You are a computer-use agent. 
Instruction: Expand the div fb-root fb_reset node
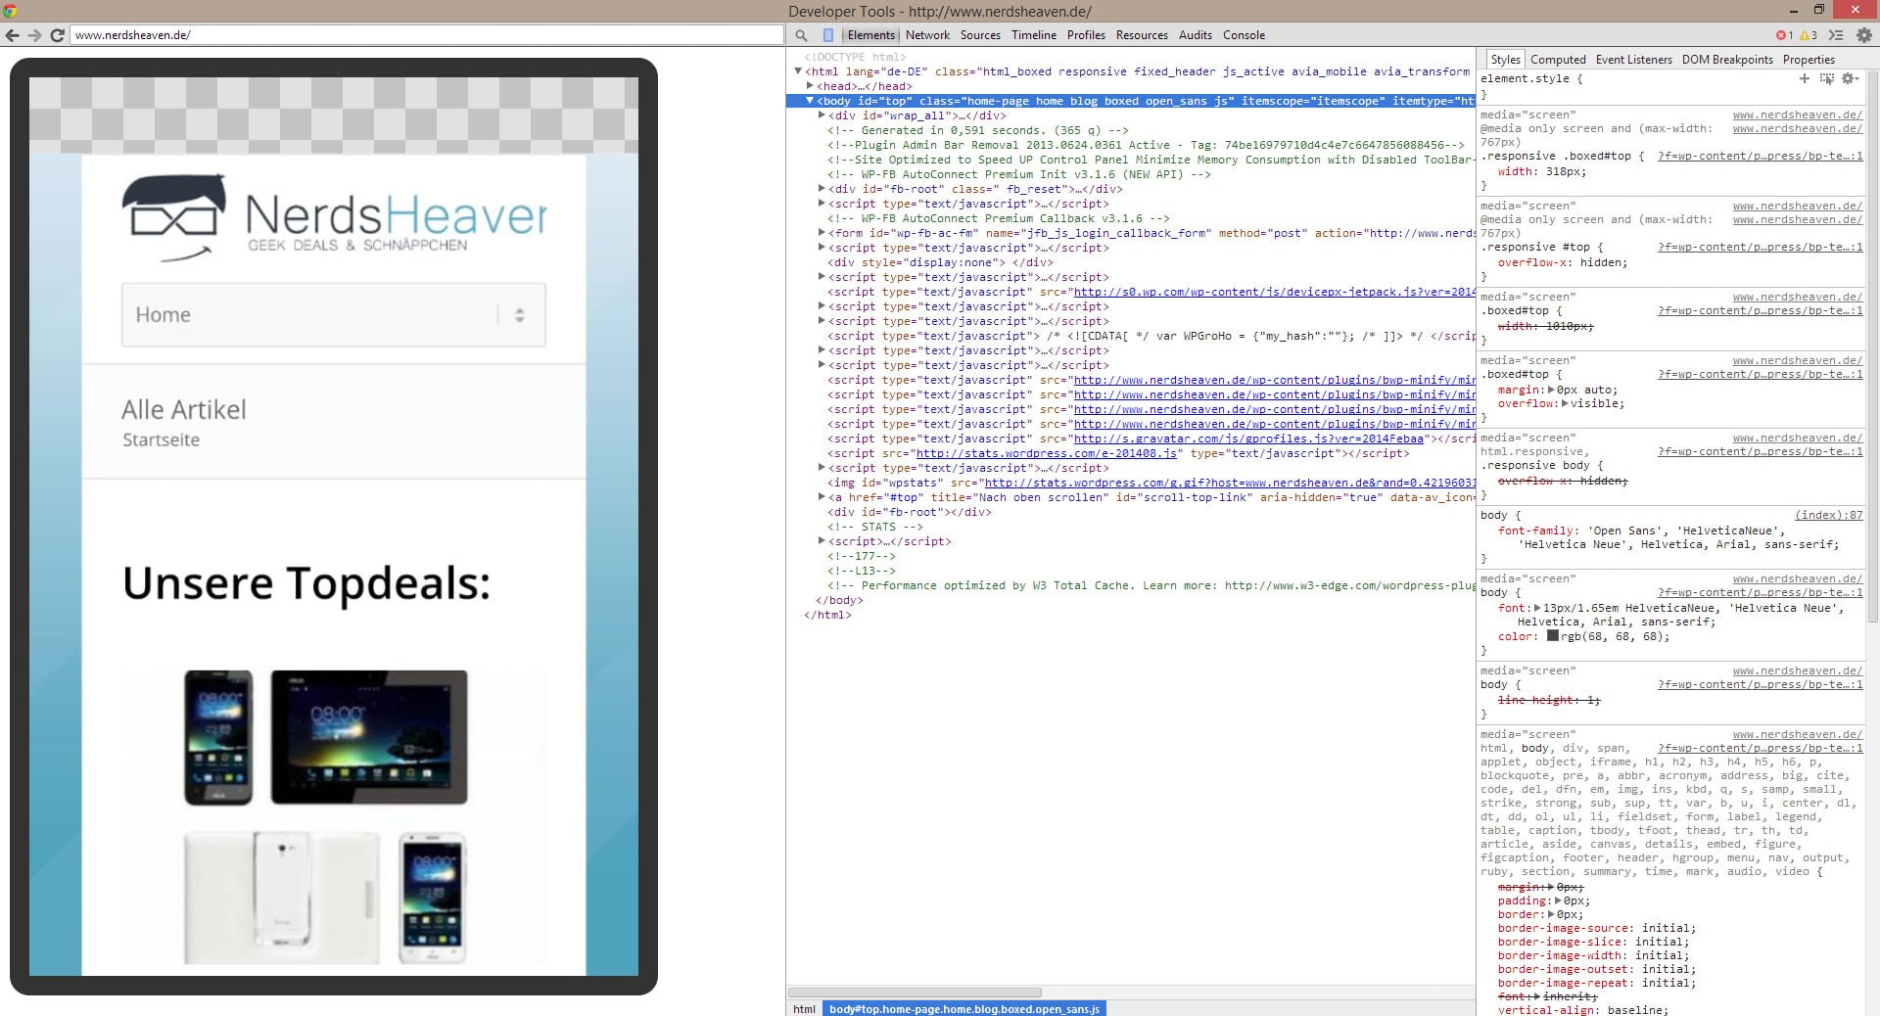pyautogui.click(x=822, y=189)
